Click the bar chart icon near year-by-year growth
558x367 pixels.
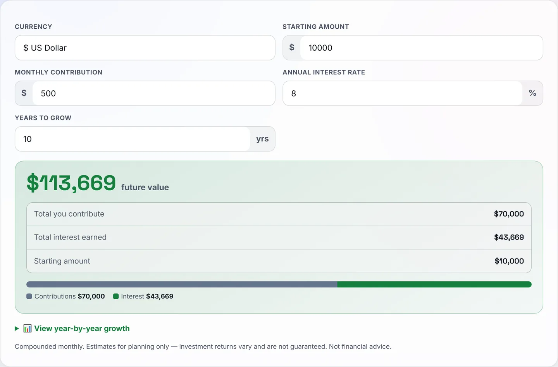pyautogui.click(x=28, y=329)
